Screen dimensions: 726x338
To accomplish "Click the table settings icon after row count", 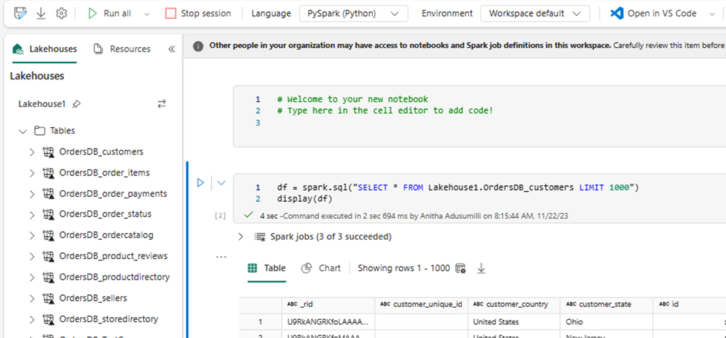I will [x=460, y=268].
